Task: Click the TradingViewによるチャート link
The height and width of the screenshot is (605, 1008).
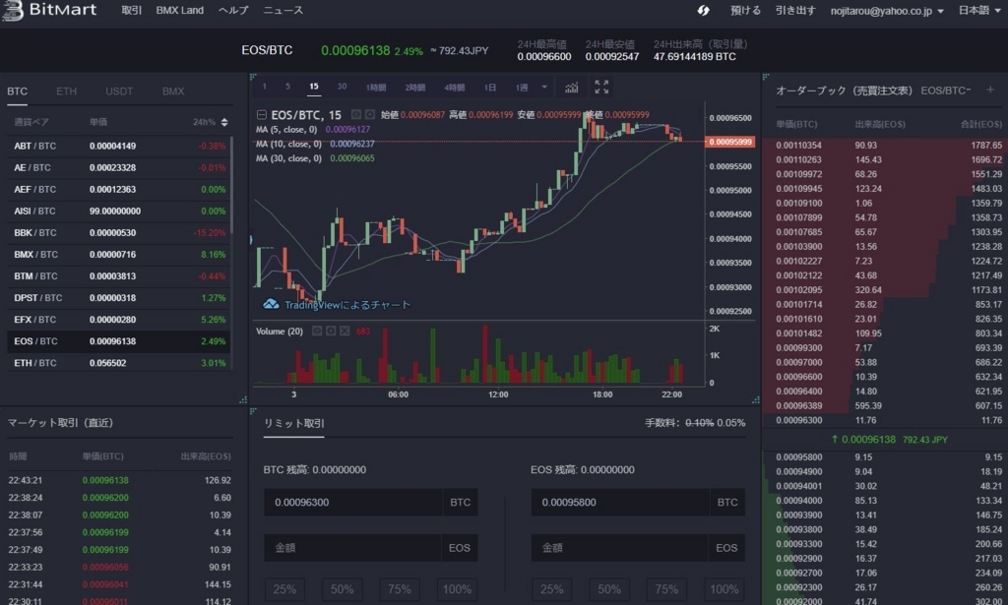Action: 347,304
